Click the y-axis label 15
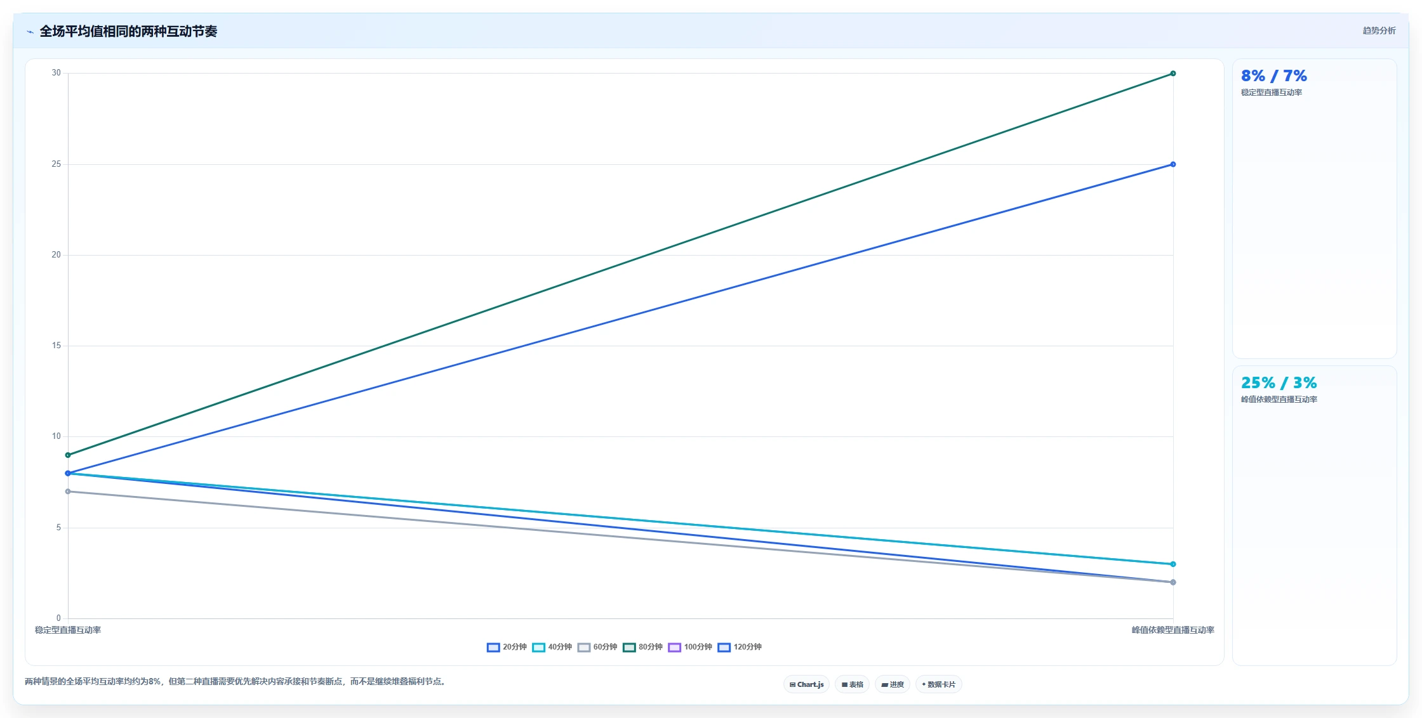The image size is (1422, 718). 56,346
